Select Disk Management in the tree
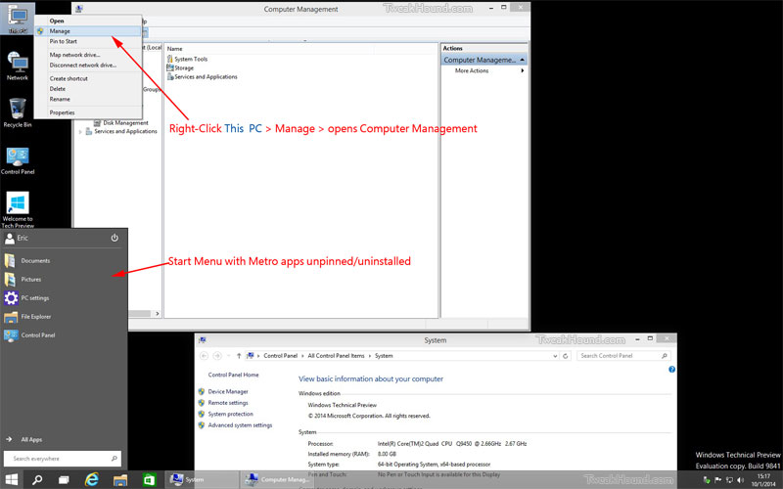Screen dimensions: 783x489 coord(120,123)
